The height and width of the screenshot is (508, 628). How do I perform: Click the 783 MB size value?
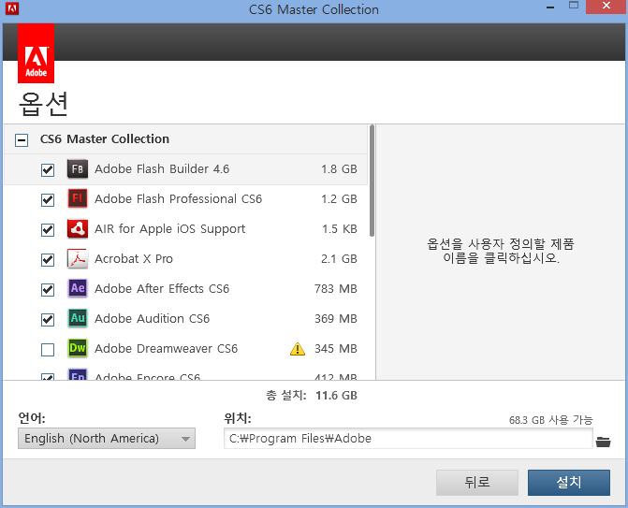(336, 289)
